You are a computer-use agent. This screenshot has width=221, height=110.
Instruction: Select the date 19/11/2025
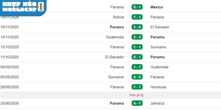click(10, 27)
